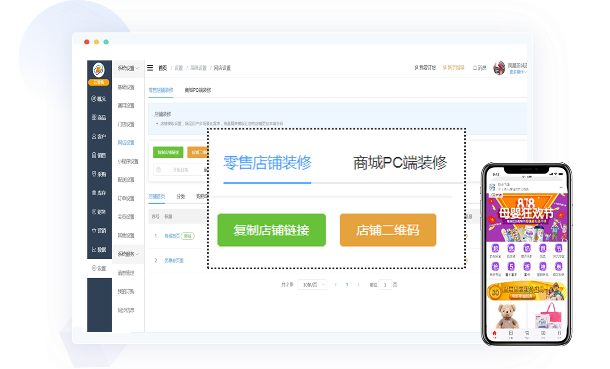Switch to the 分类 tab
This screenshot has width=610, height=369.
tap(180, 196)
